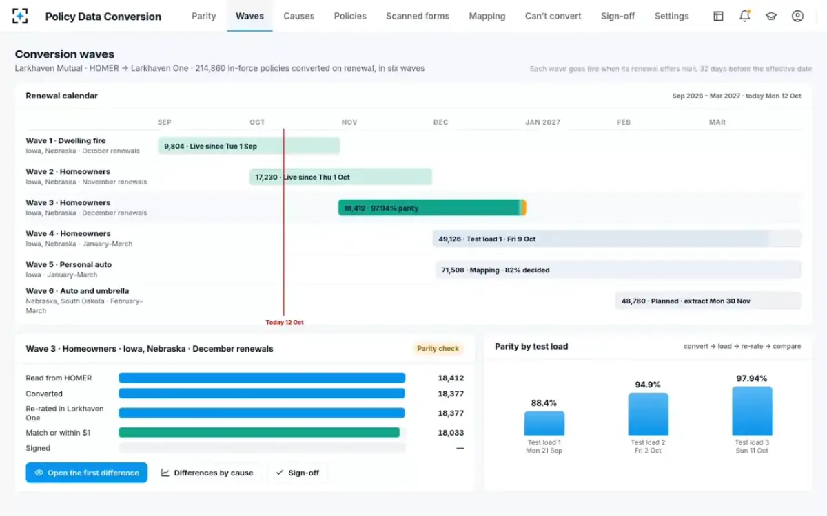Click the Renewal calendar panel title
827x516 pixels.
tap(62, 96)
